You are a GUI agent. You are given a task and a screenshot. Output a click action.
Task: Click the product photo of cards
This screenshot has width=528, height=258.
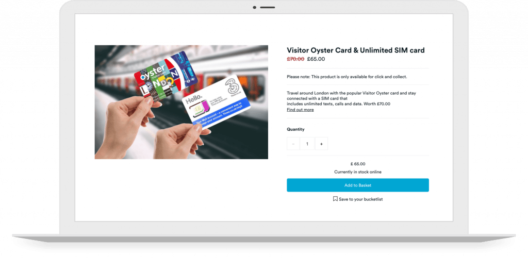tap(181, 102)
